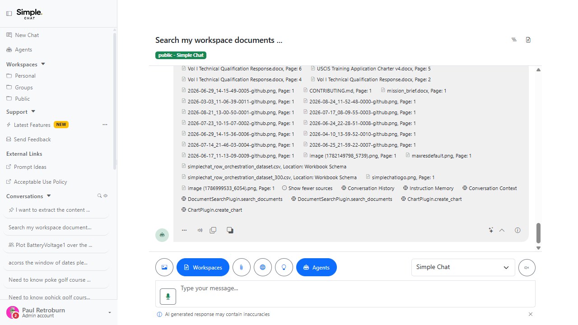Open message info with the circled i icon
The image size is (578, 325).
tap(517, 230)
